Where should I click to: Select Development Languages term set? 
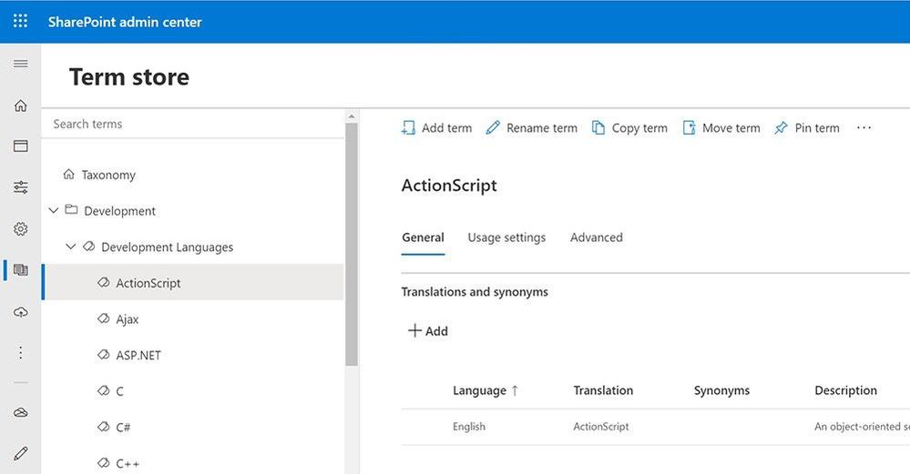[x=167, y=247]
